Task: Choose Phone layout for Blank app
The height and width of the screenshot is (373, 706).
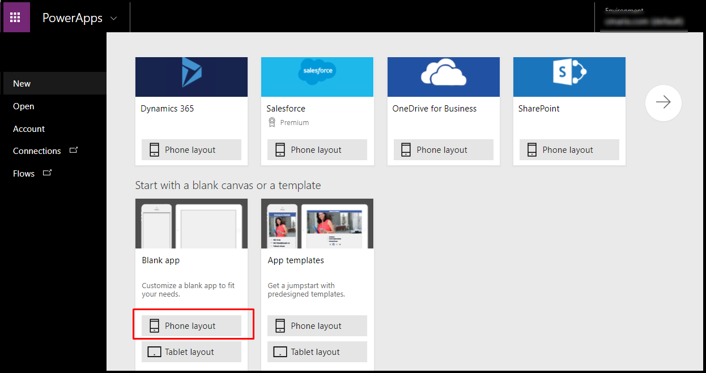Action: pos(192,325)
